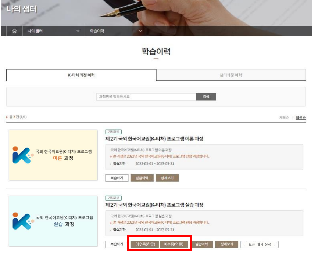Click the home icon in navigation bar
The width and height of the screenshot is (318, 260).
pyautogui.click(x=14, y=31)
